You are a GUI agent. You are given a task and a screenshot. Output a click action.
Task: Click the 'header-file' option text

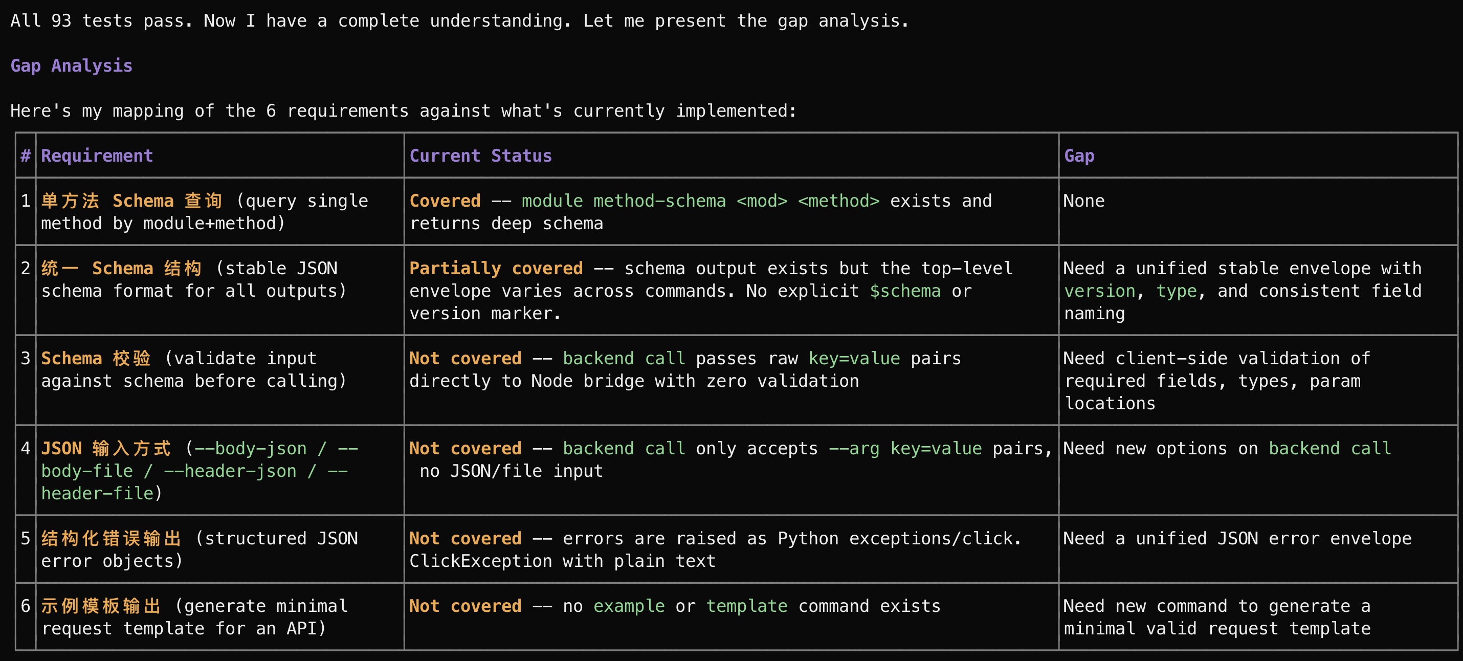(x=97, y=494)
